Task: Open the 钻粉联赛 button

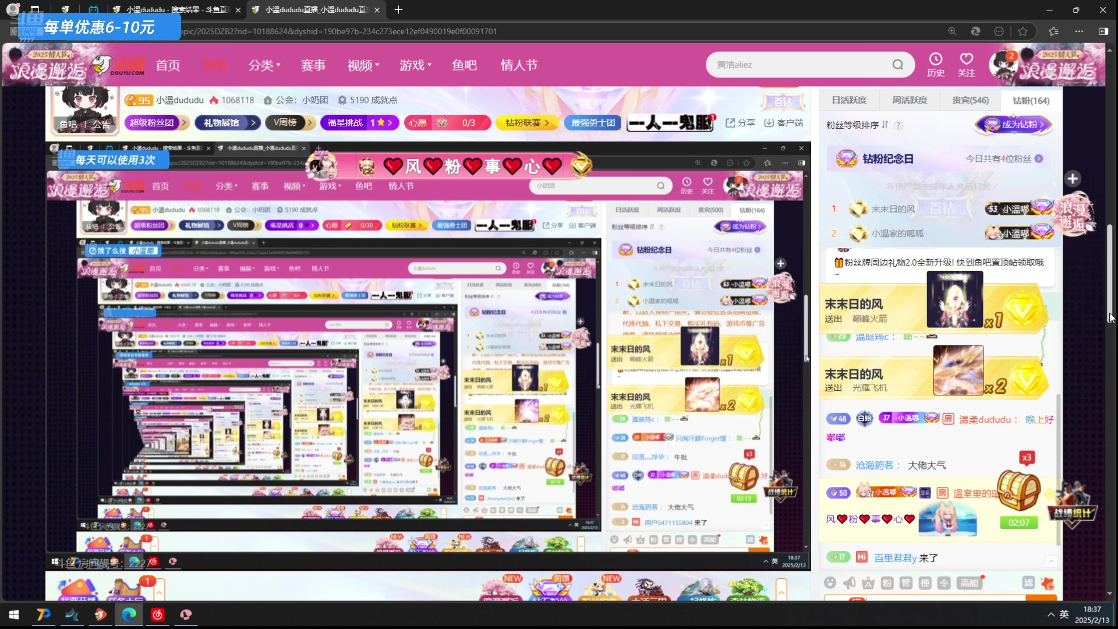Action: point(528,122)
